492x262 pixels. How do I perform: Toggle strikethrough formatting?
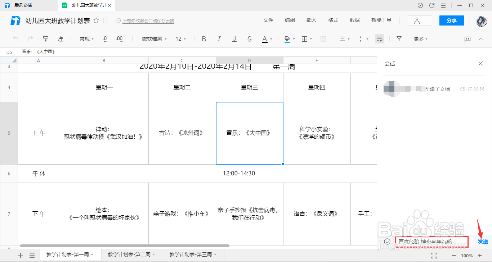tap(250, 39)
